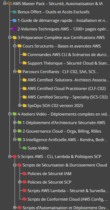Click red folder icon of 5-Scripts AWS
110x210 pixels.
[15, 156]
